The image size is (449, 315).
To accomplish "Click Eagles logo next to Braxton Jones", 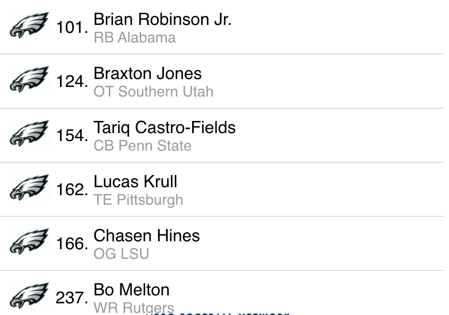I will [29, 80].
